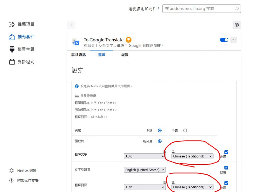Open 附加元件支援 help icon

click(11, 180)
